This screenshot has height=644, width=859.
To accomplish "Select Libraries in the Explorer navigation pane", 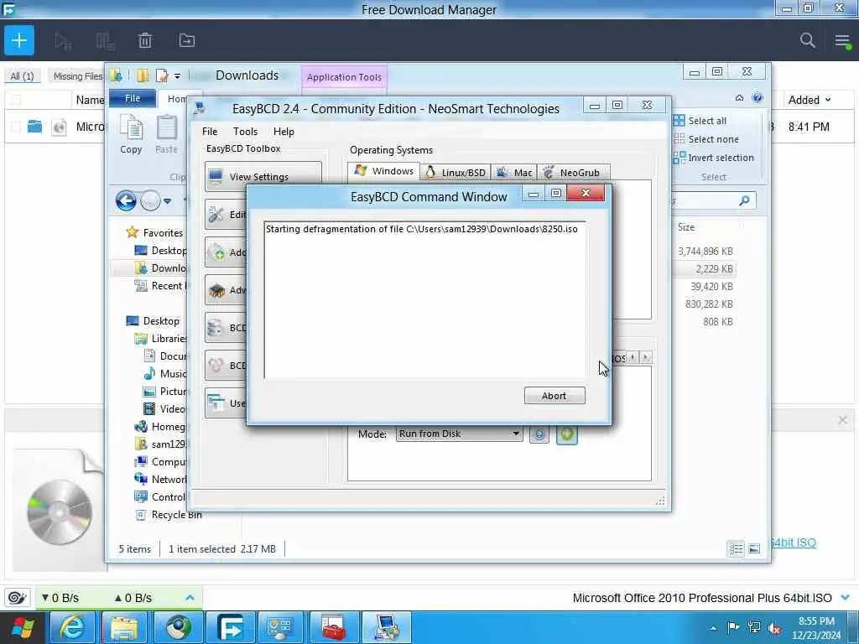I will pos(160,339).
